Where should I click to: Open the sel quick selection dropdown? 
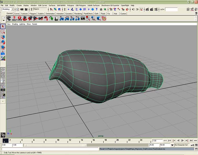pyautogui.click(x=162, y=9)
